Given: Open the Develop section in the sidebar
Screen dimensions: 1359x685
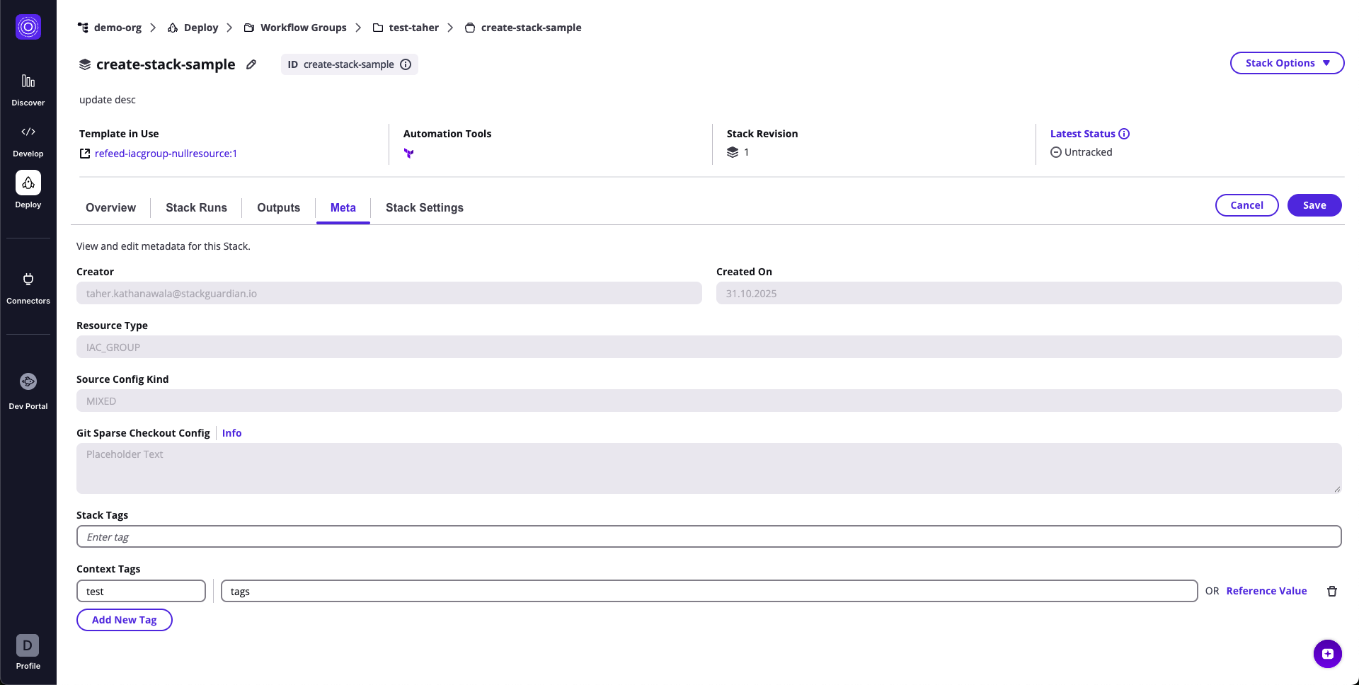Looking at the screenshot, I should [28, 139].
